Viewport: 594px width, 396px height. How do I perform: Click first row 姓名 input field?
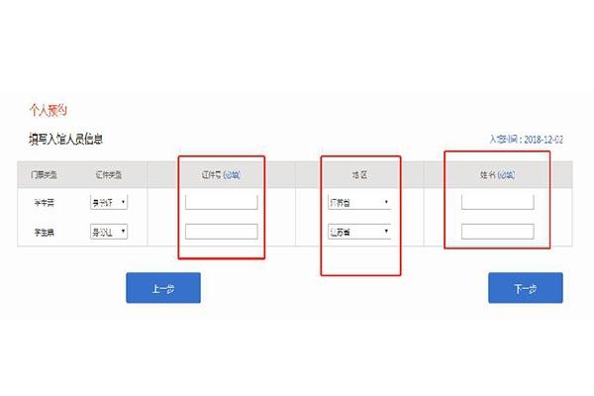(x=497, y=202)
